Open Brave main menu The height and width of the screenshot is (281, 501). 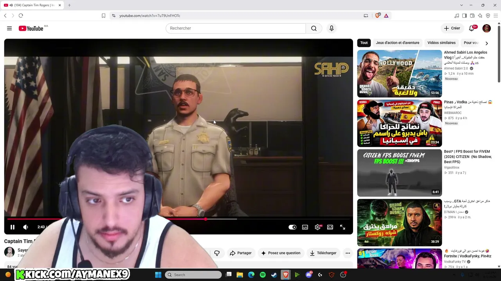click(x=496, y=16)
